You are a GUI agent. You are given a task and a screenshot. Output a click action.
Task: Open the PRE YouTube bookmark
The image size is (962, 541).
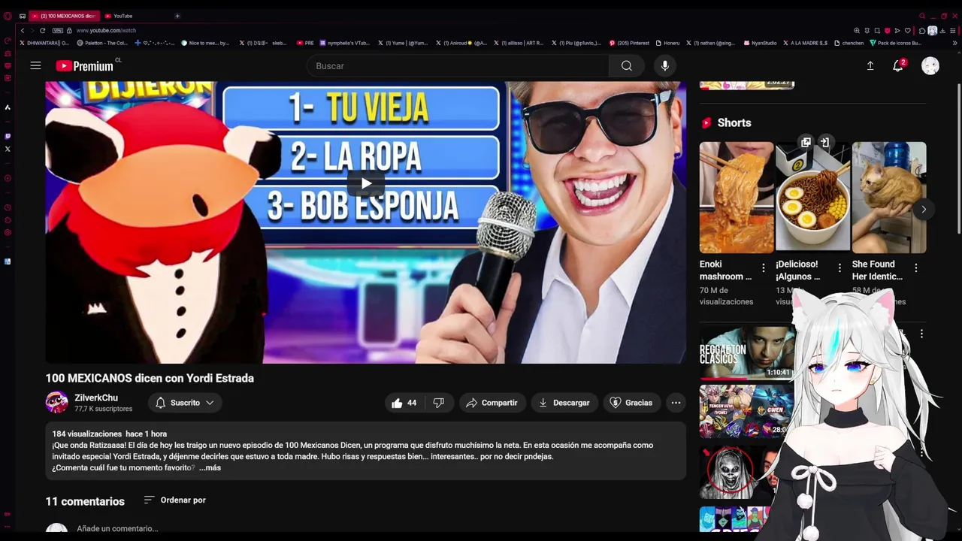[305, 43]
